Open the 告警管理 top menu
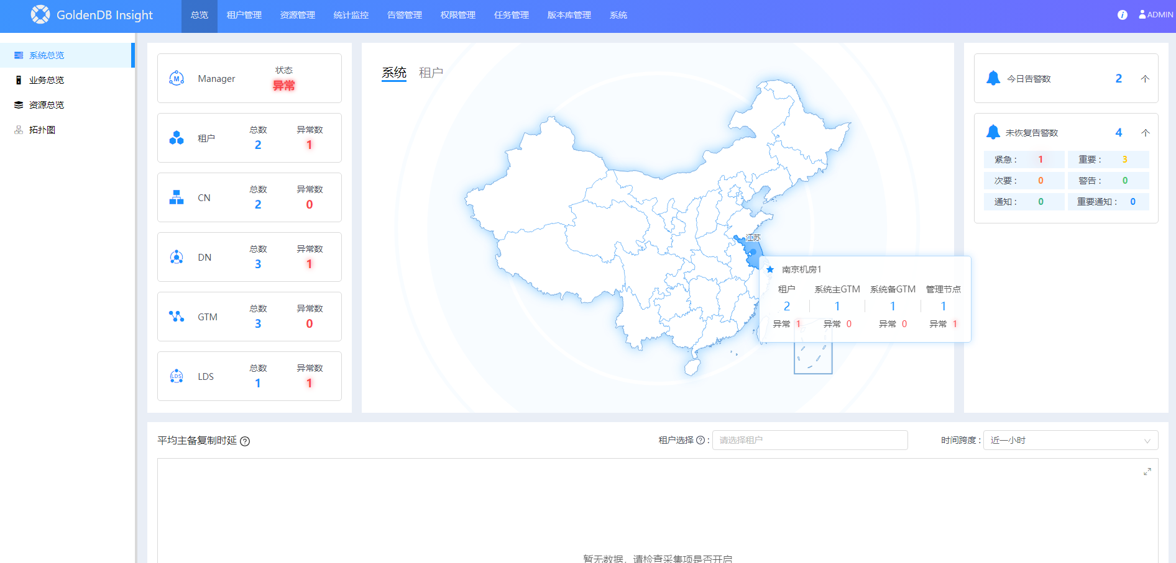 point(405,16)
